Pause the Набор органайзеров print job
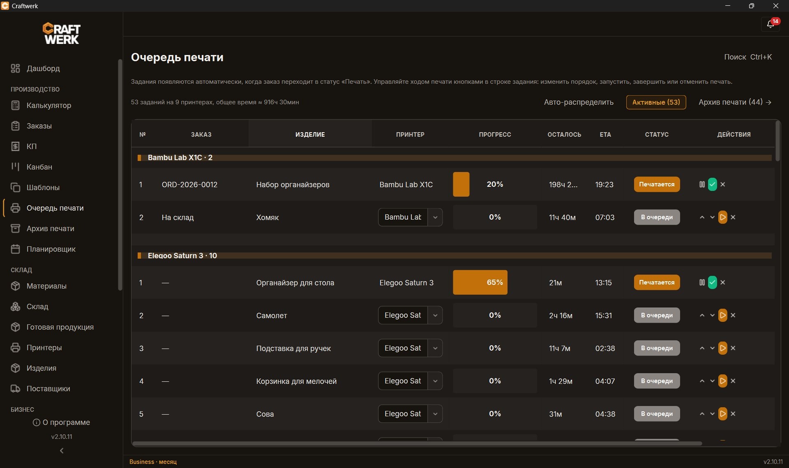The image size is (789, 468). point(702,184)
